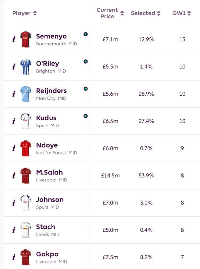Viewport: 200px width, 269px height.
Task: Sort table by Player column arrows
Action: coord(35,13)
